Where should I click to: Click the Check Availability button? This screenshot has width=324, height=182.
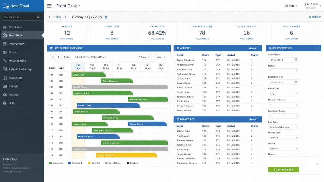pyautogui.click(x=283, y=170)
